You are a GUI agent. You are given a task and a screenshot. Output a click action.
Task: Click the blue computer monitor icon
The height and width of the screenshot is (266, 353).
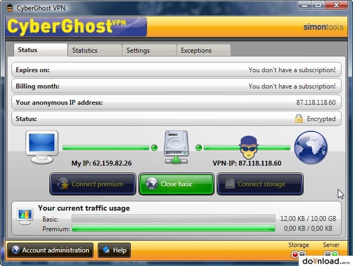(x=42, y=147)
